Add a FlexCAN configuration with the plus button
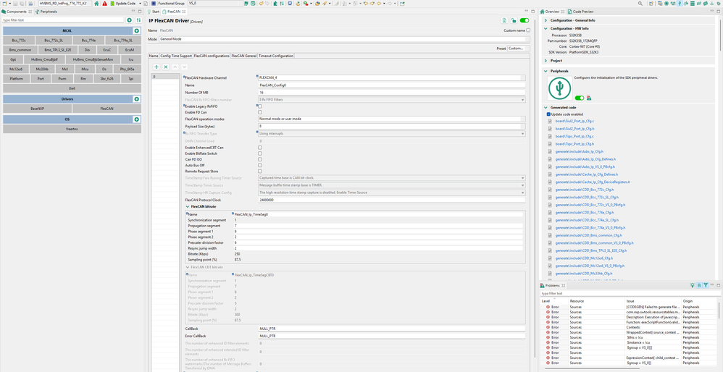This screenshot has width=723, height=372. pos(156,67)
